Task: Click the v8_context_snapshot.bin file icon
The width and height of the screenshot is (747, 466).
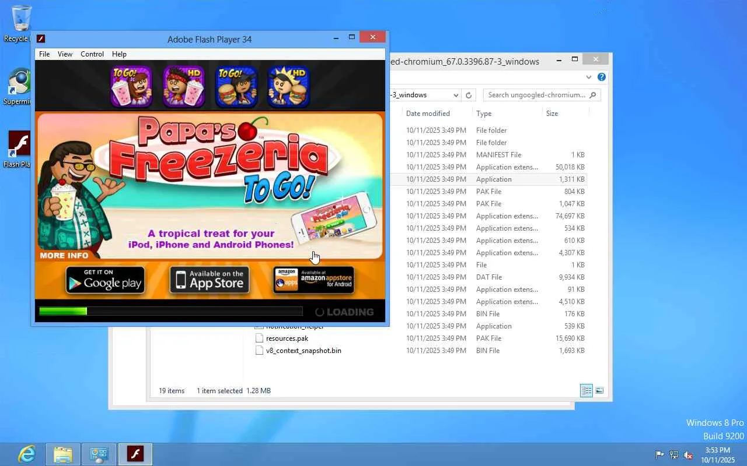Action: pyautogui.click(x=260, y=351)
